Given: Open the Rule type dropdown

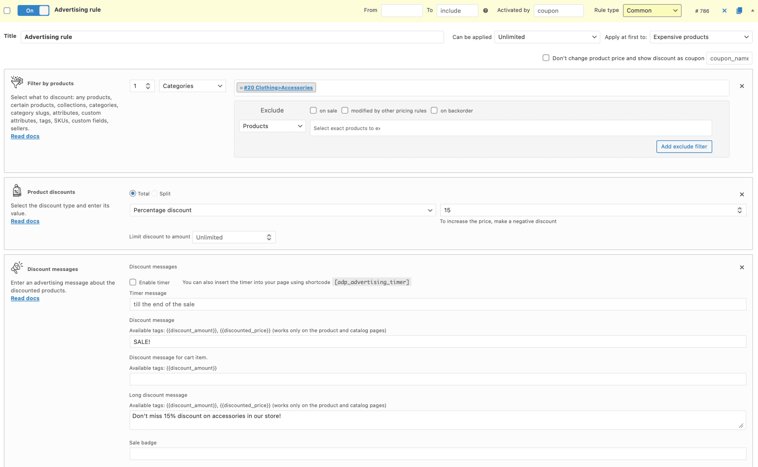Looking at the screenshot, I should tap(652, 11).
